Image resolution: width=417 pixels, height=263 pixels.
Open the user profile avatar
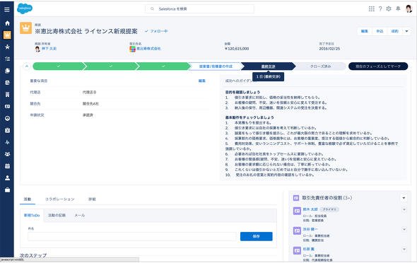[409, 8]
